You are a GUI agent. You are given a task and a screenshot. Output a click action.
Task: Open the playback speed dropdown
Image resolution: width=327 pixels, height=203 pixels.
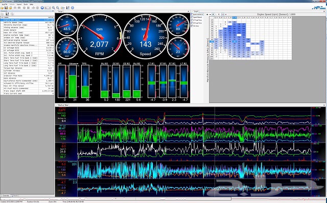(x=48, y=8)
